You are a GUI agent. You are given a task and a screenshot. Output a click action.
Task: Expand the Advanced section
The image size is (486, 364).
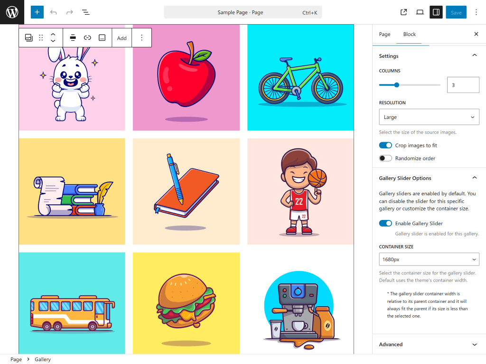coord(429,345)
